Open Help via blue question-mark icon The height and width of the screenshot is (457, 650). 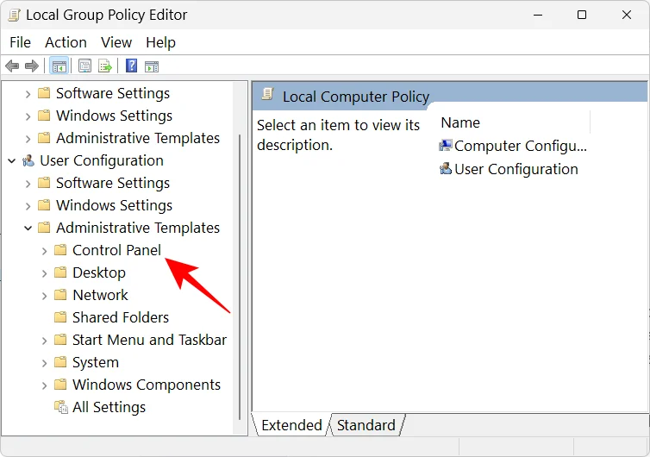pyautogui.click(x=131, y=66)
